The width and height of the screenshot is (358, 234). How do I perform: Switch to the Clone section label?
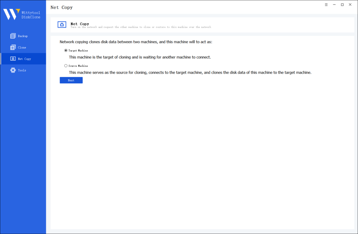22,47
